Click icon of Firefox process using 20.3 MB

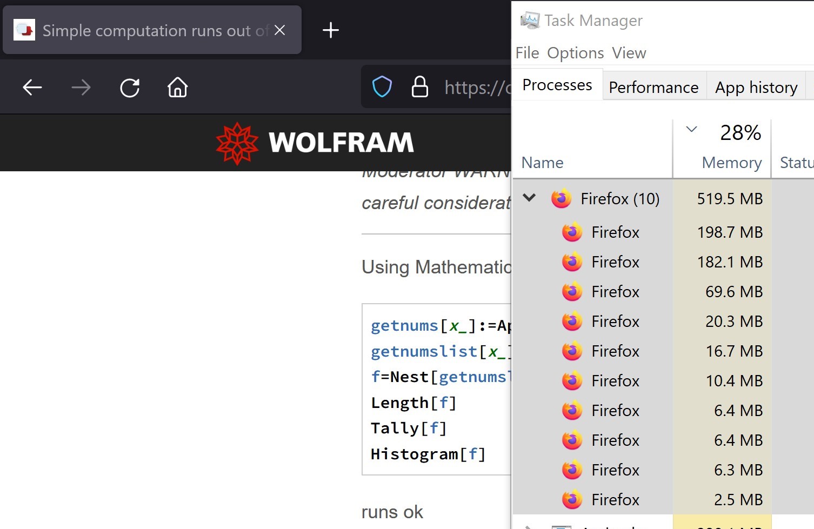pos(572,322)
